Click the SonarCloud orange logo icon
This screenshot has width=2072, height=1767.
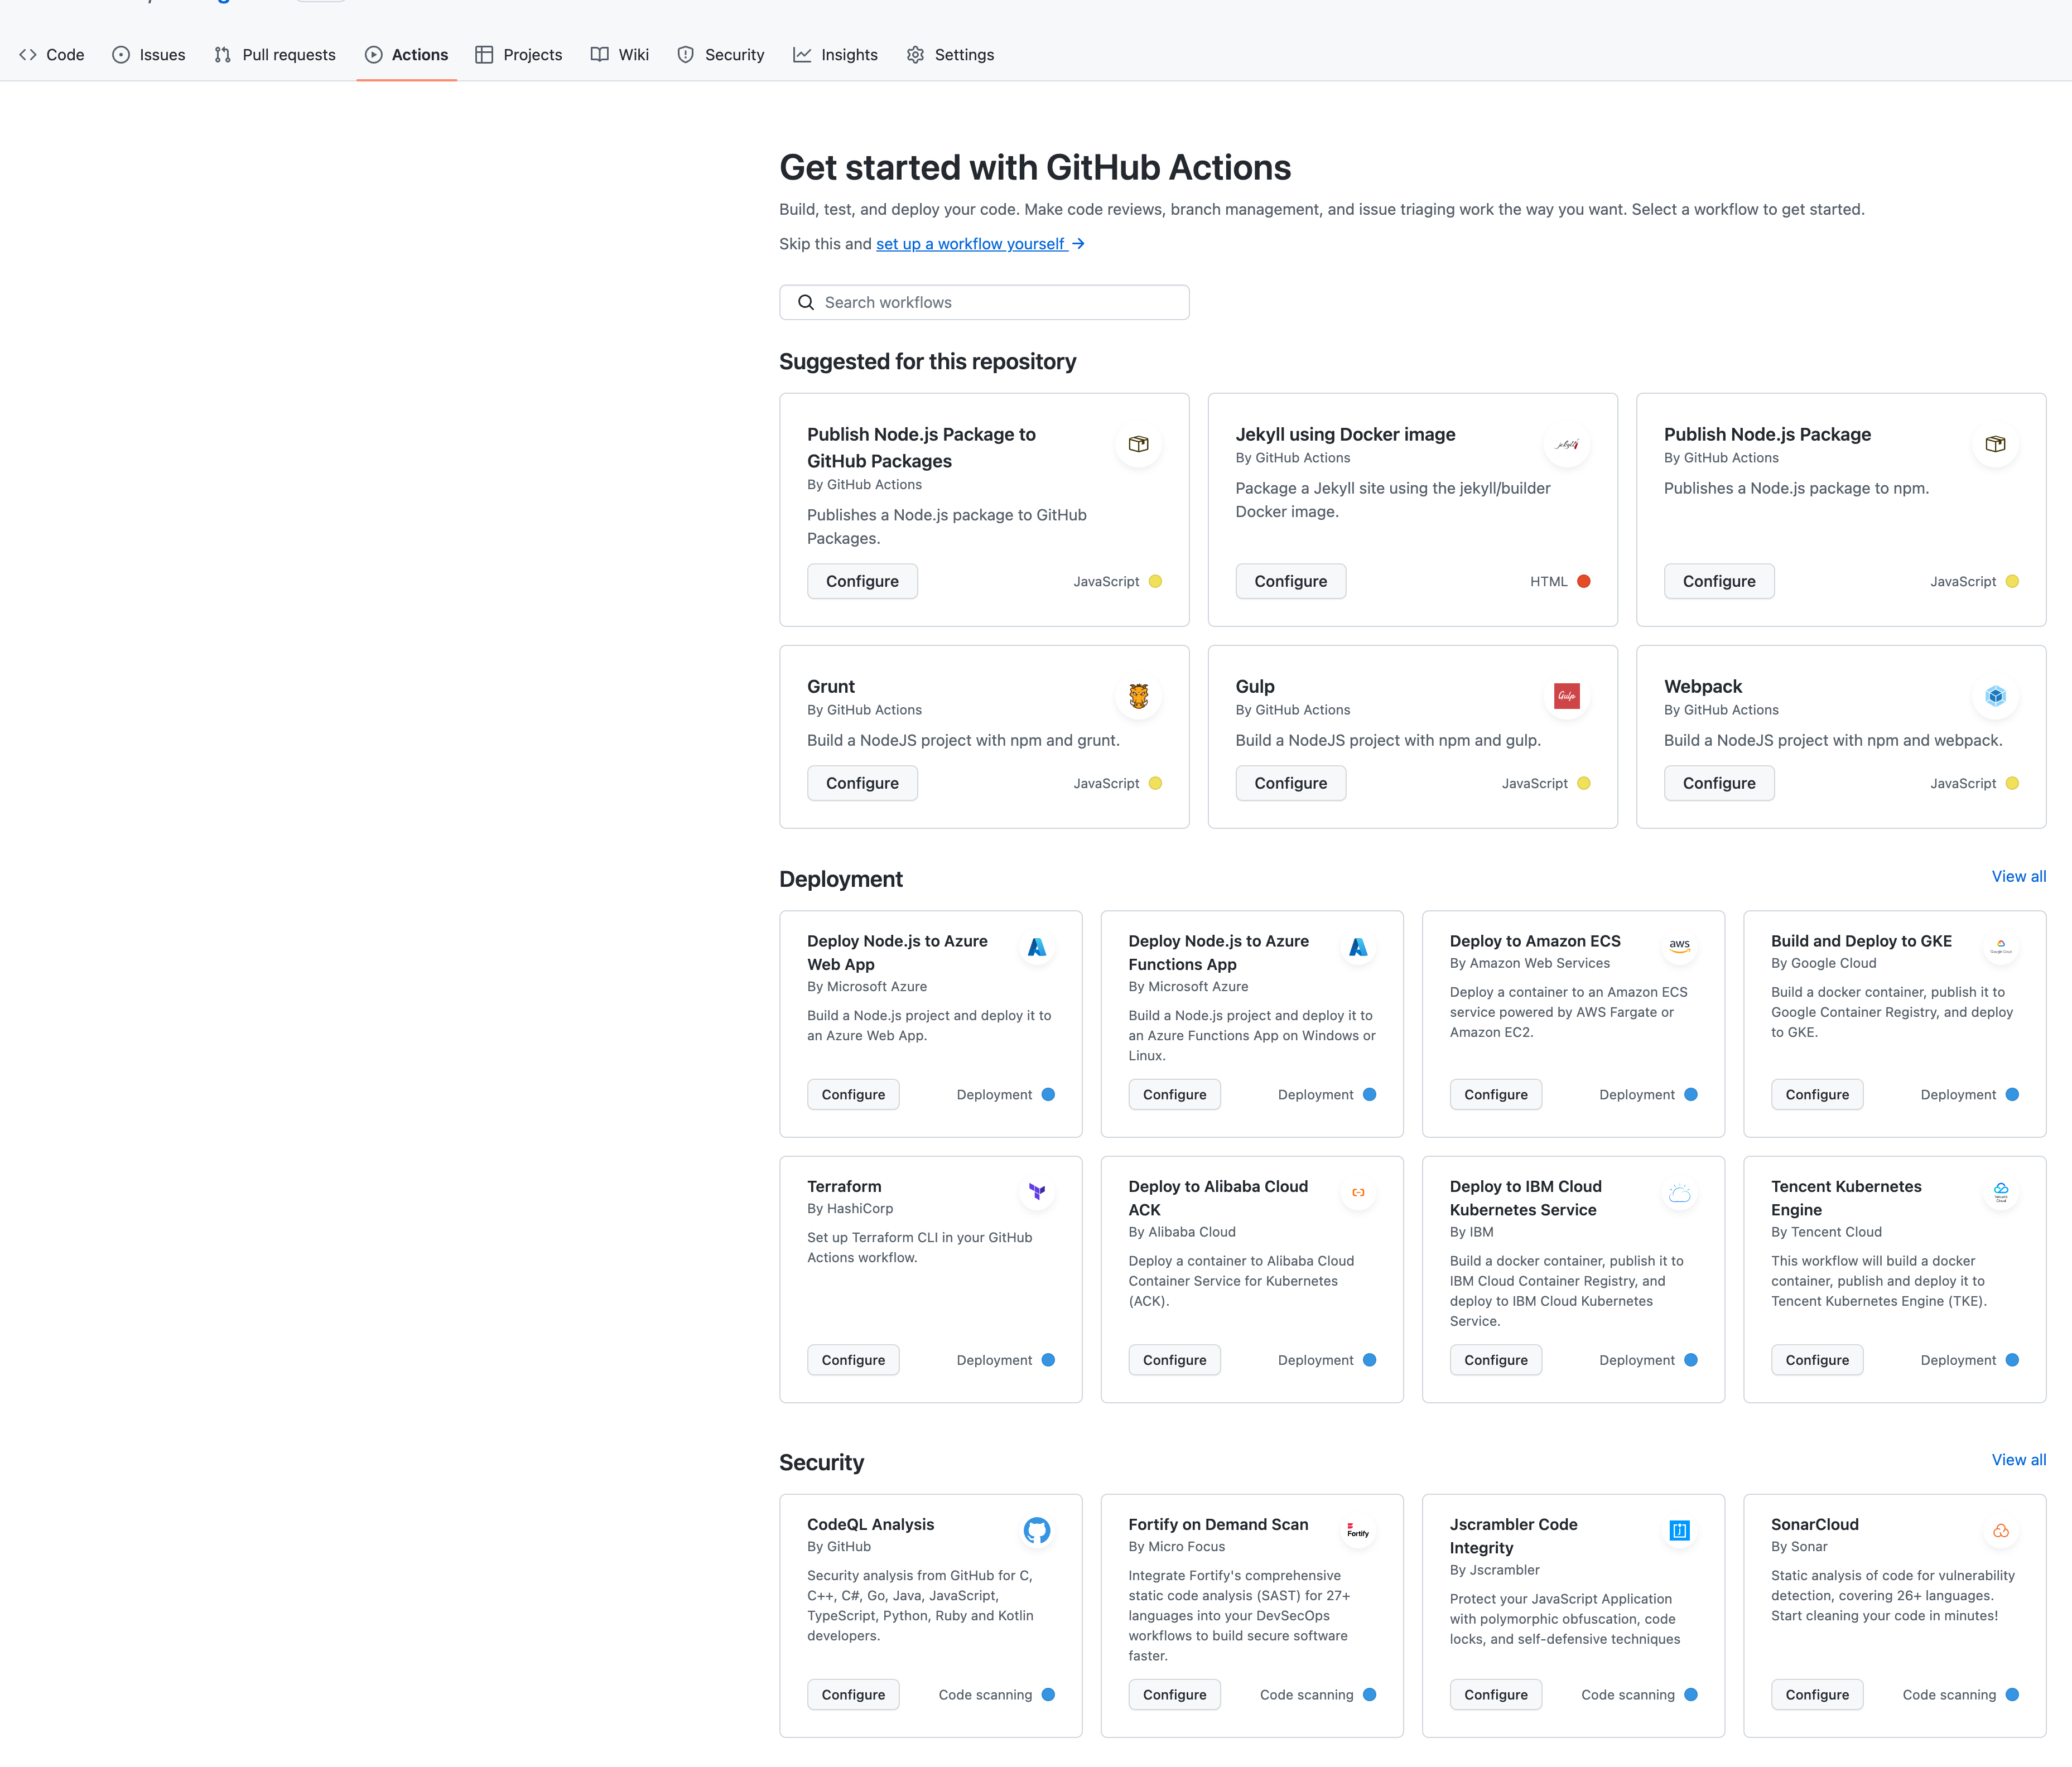(x=2000, y=1530)
